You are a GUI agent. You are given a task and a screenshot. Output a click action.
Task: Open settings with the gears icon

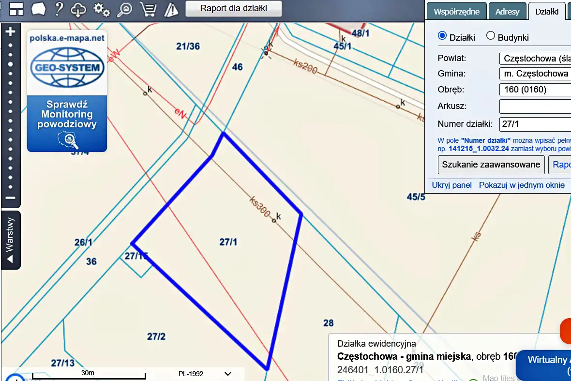[x=102, y=9]
